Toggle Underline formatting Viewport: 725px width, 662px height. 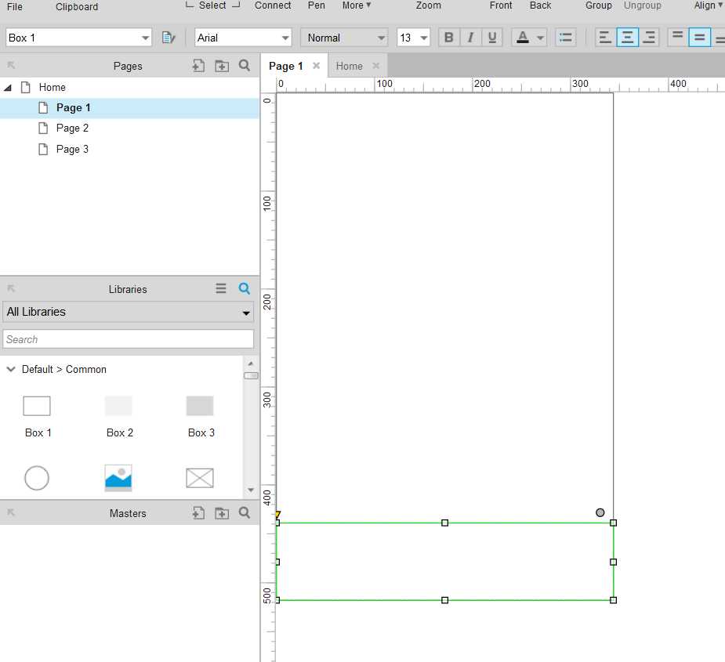pos(492,38)
